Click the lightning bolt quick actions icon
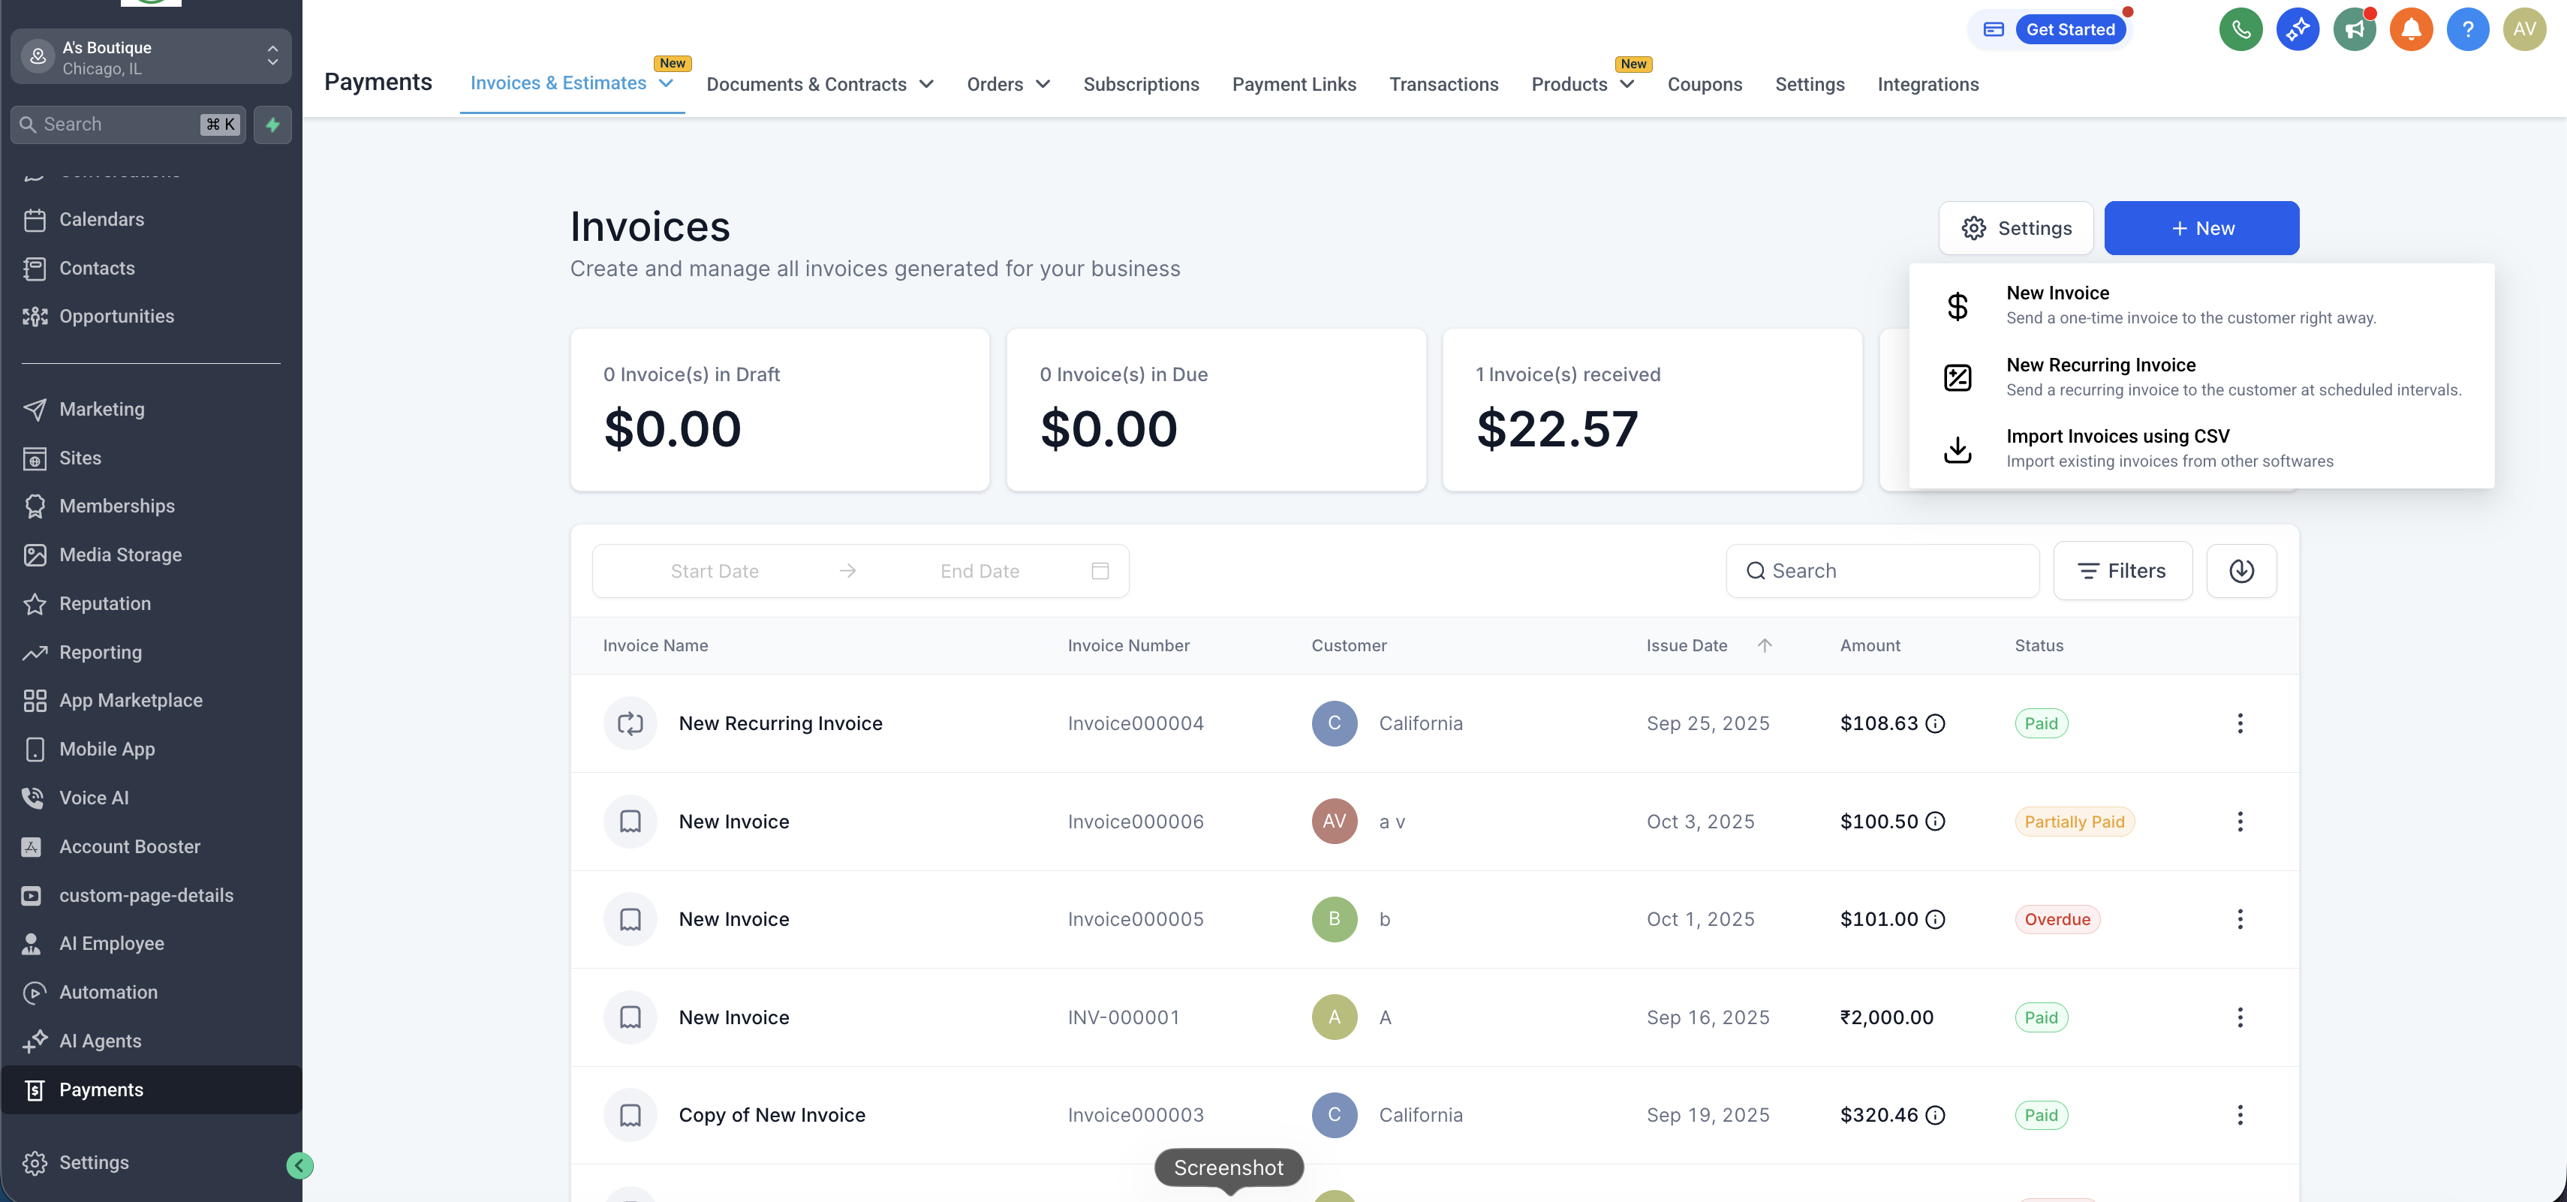 click(272, 125)
